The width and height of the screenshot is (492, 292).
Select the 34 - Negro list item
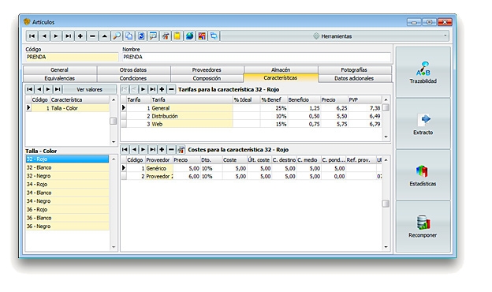tap(67, 201)
